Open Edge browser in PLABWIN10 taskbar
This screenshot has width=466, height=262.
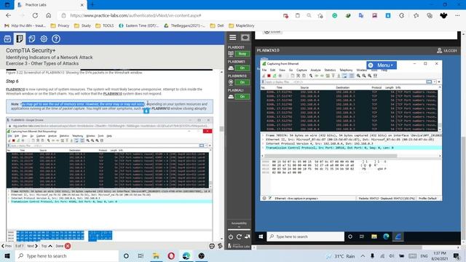click(386, 237)
